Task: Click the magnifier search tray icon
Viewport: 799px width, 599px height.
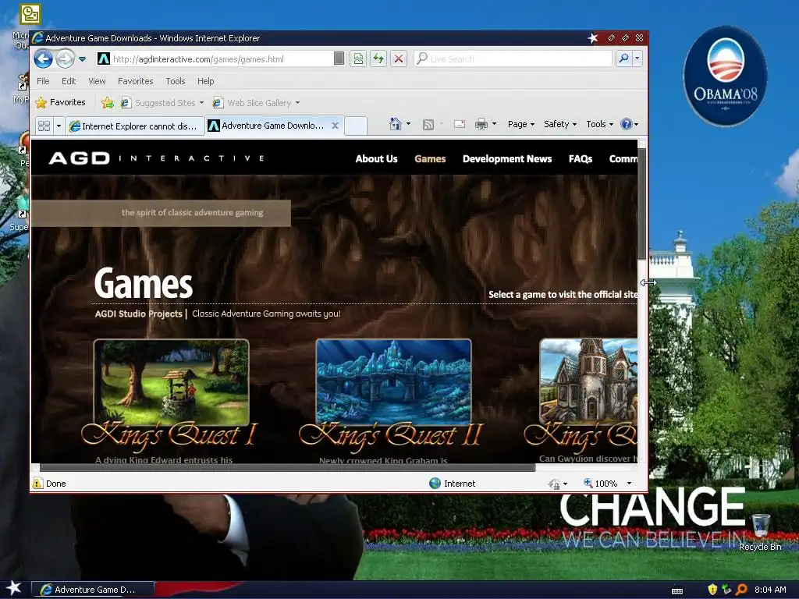Action: (x=741, y=590)
